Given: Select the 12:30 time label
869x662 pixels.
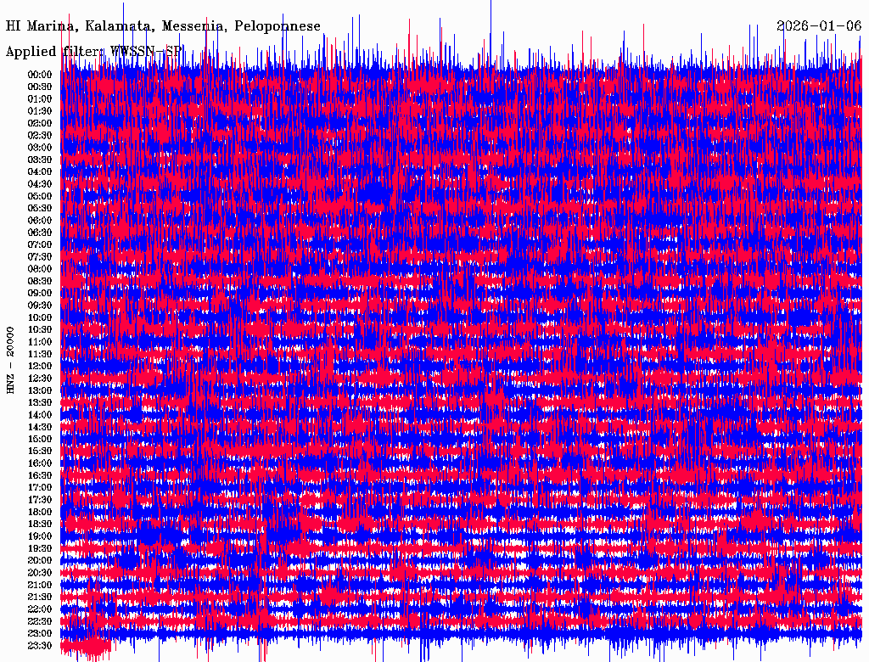Looking at the screenshot, I should 40,379.
